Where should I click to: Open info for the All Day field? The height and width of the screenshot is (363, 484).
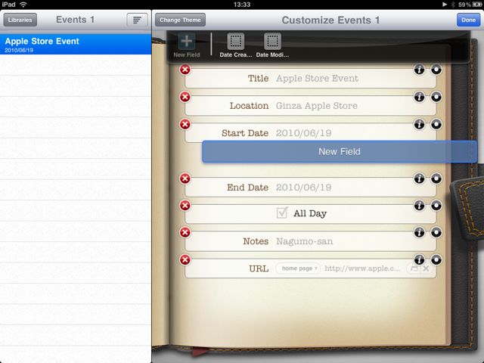[419, 206]
